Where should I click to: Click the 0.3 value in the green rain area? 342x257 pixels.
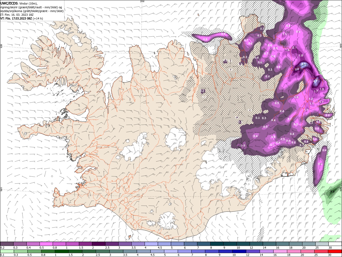(x=332, y=191)
